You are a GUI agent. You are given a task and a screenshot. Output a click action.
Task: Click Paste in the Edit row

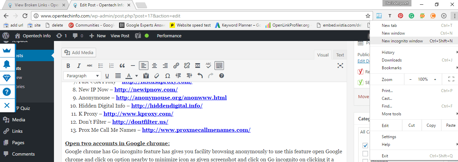(x=451, y=125)
